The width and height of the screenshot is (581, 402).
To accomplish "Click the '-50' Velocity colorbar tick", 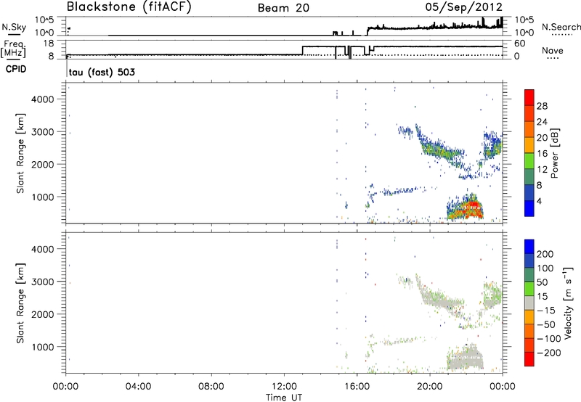I will (x=546, y=324).
